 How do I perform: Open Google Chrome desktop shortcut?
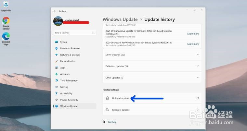(6, 23)
